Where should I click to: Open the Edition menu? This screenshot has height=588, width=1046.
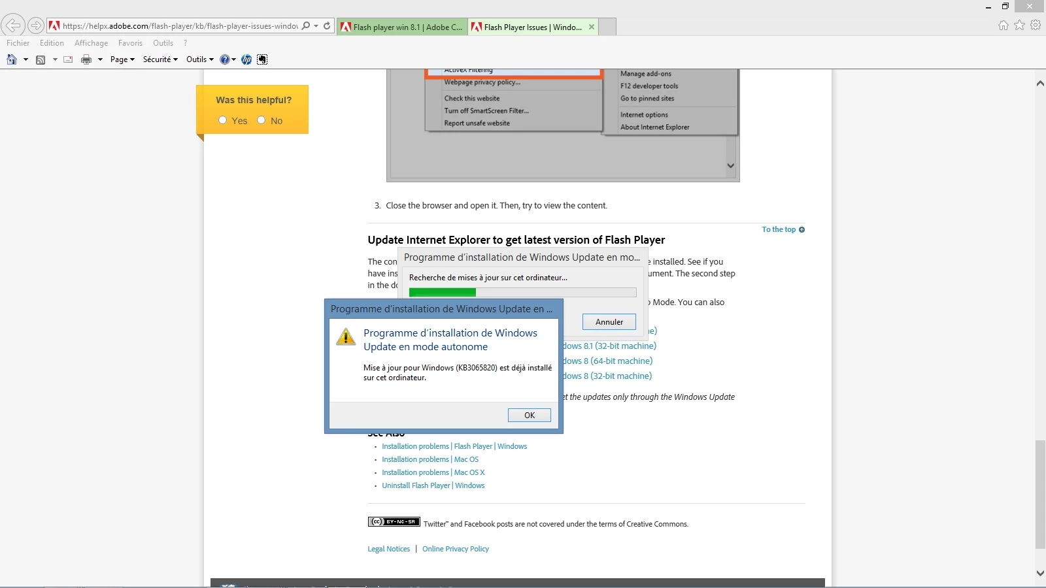pos(52,43)
